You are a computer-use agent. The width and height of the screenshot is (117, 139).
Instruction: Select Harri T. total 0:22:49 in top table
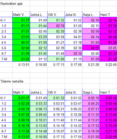click(x=108, y=65)
